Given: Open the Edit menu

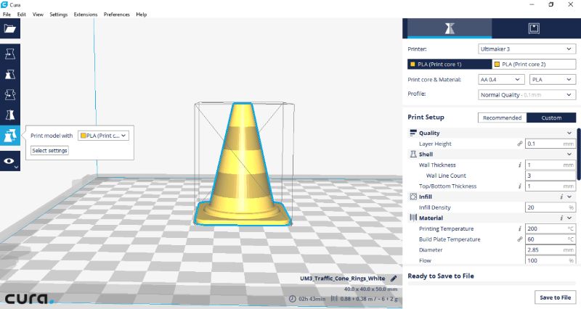Looking at the screenshot, I should click(22, 15).
